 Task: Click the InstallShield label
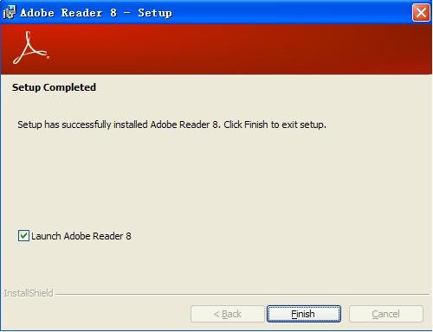tap(29, 293)
